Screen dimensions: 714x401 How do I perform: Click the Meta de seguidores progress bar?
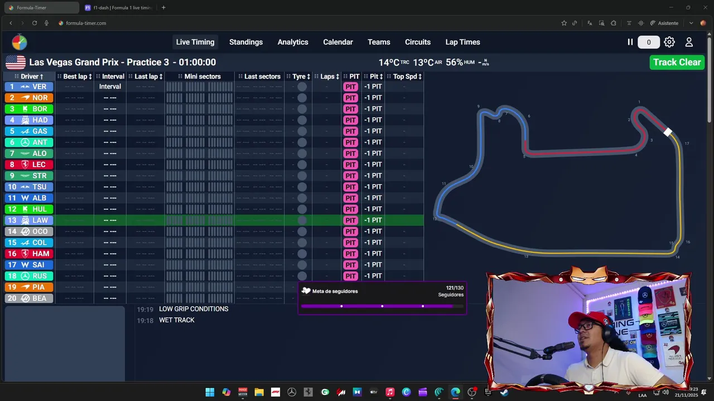(x=382, y=306)
